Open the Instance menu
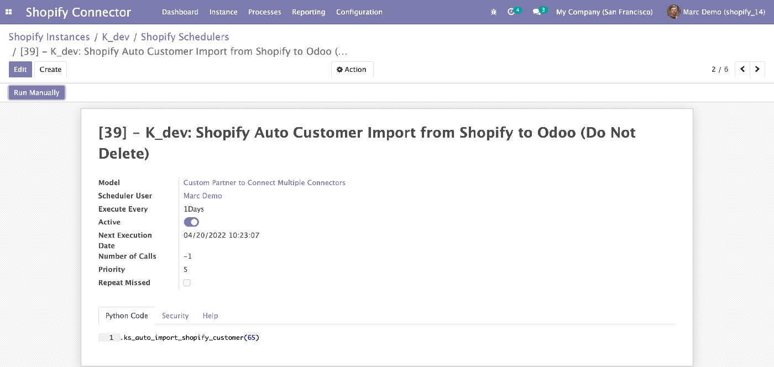 [x=223, y=12]
